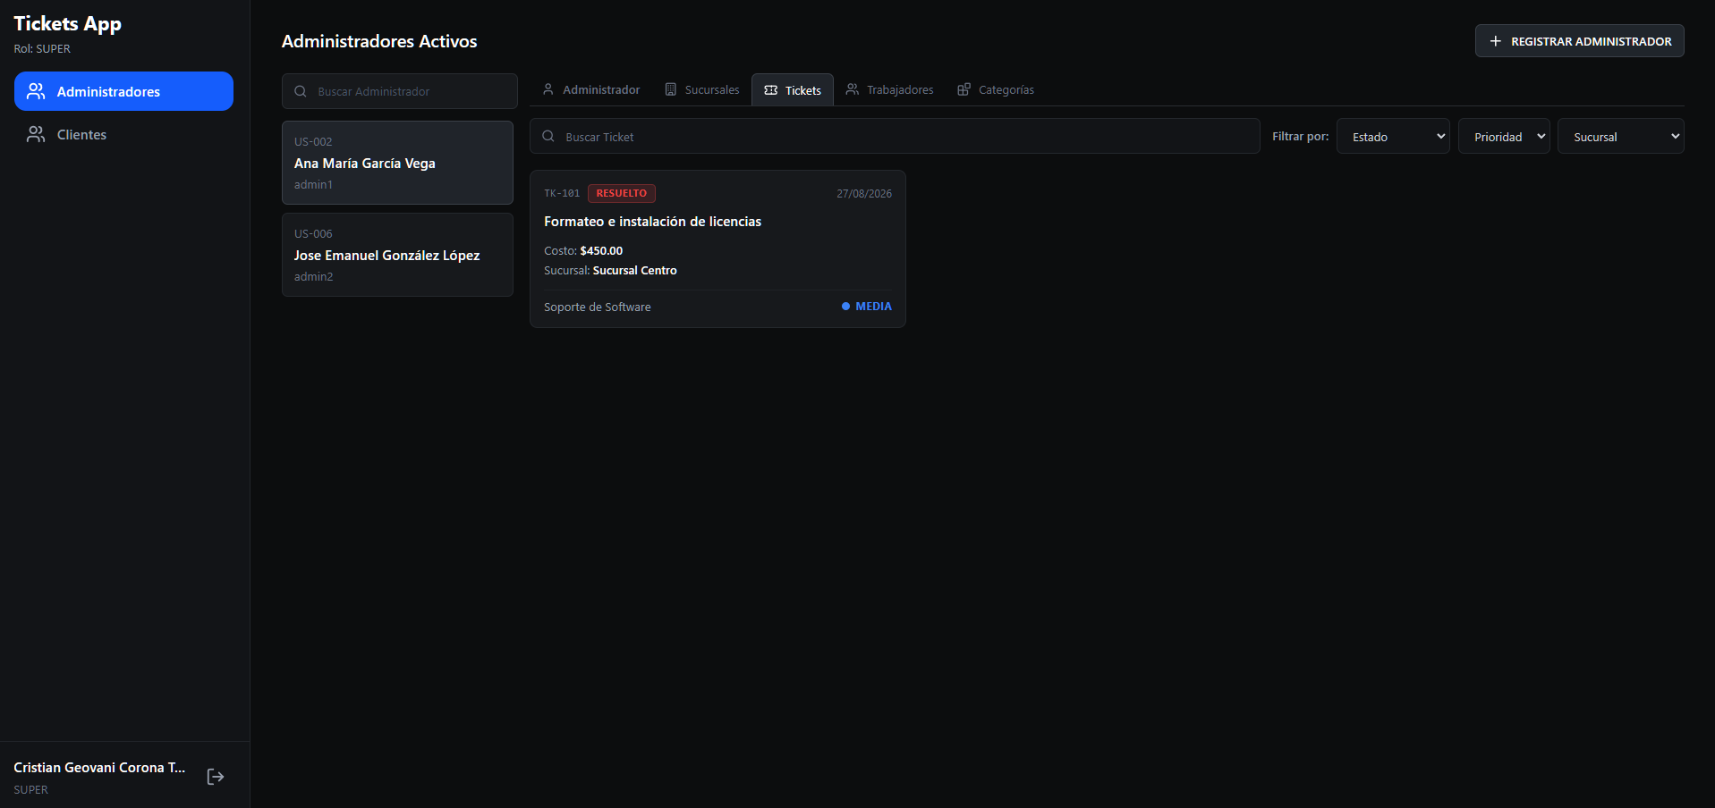Image resolution: width=1715 pixels, height=808 pixels.
Task: Open ticket TK-101 Formateo e instalación card
Action: click(717, 248)
